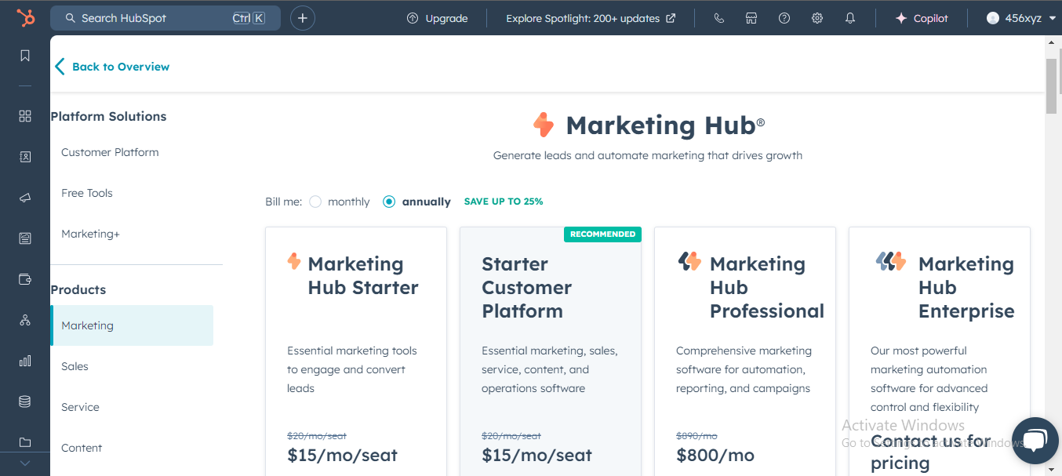Screen dimensions: 1062x476
Task: Select Customer Platform under Platform Solutions
Action: point(110,152)
